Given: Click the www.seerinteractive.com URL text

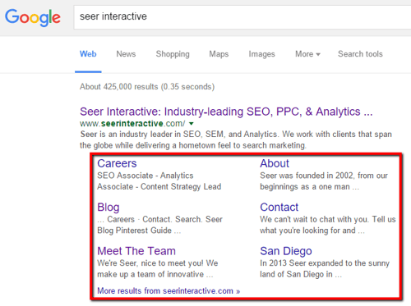Looking at the screenshot, I should pyautogui.click(x=132, y=124).
